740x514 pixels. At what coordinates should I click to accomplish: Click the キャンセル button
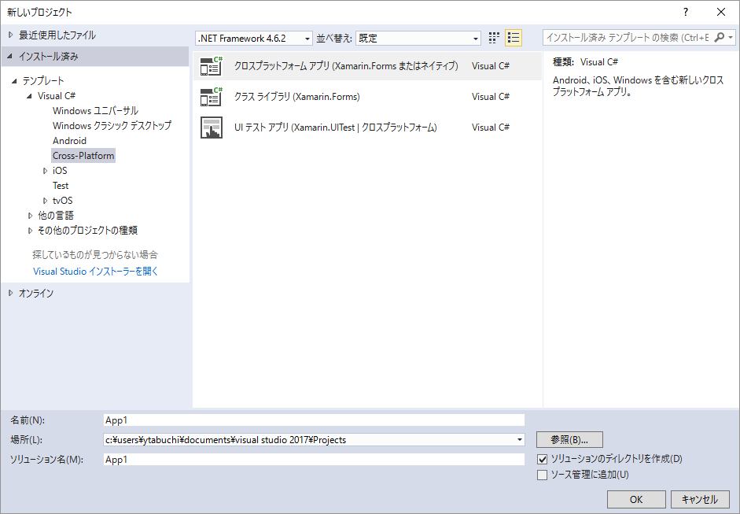pyautogui.click(x=700, y=499)
